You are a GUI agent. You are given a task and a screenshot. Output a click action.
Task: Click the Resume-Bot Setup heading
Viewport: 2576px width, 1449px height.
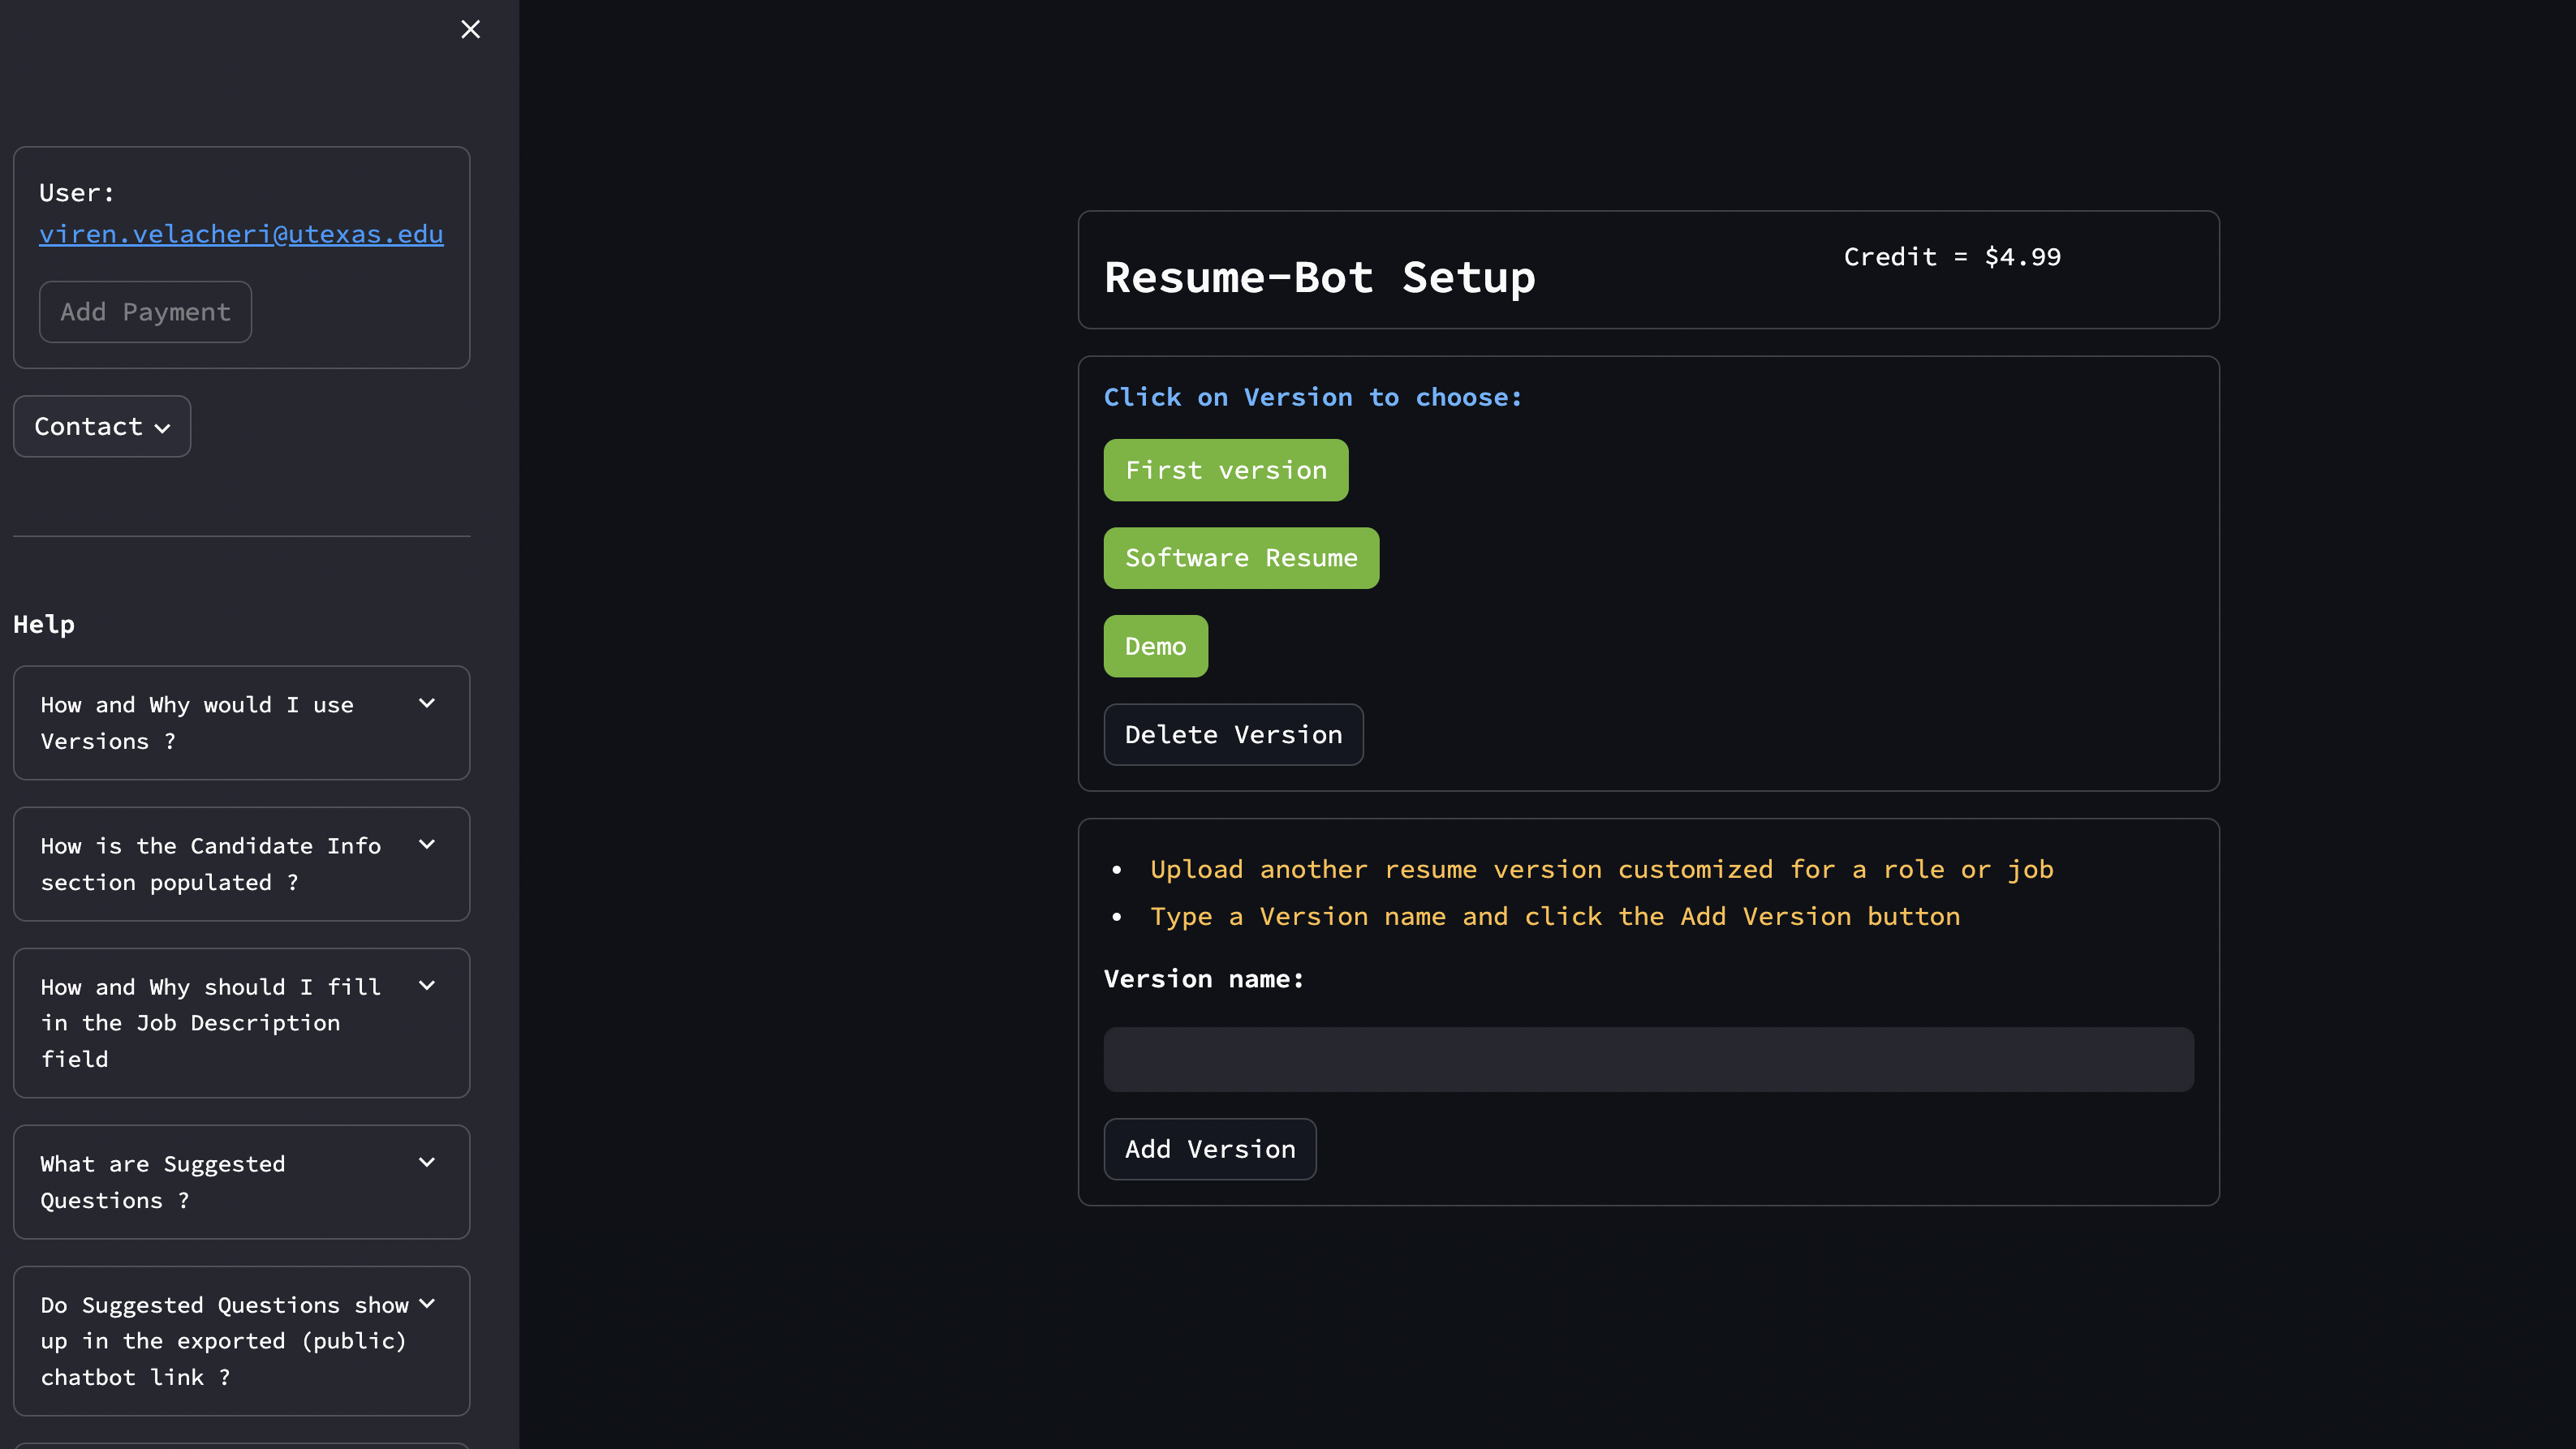1319,277
